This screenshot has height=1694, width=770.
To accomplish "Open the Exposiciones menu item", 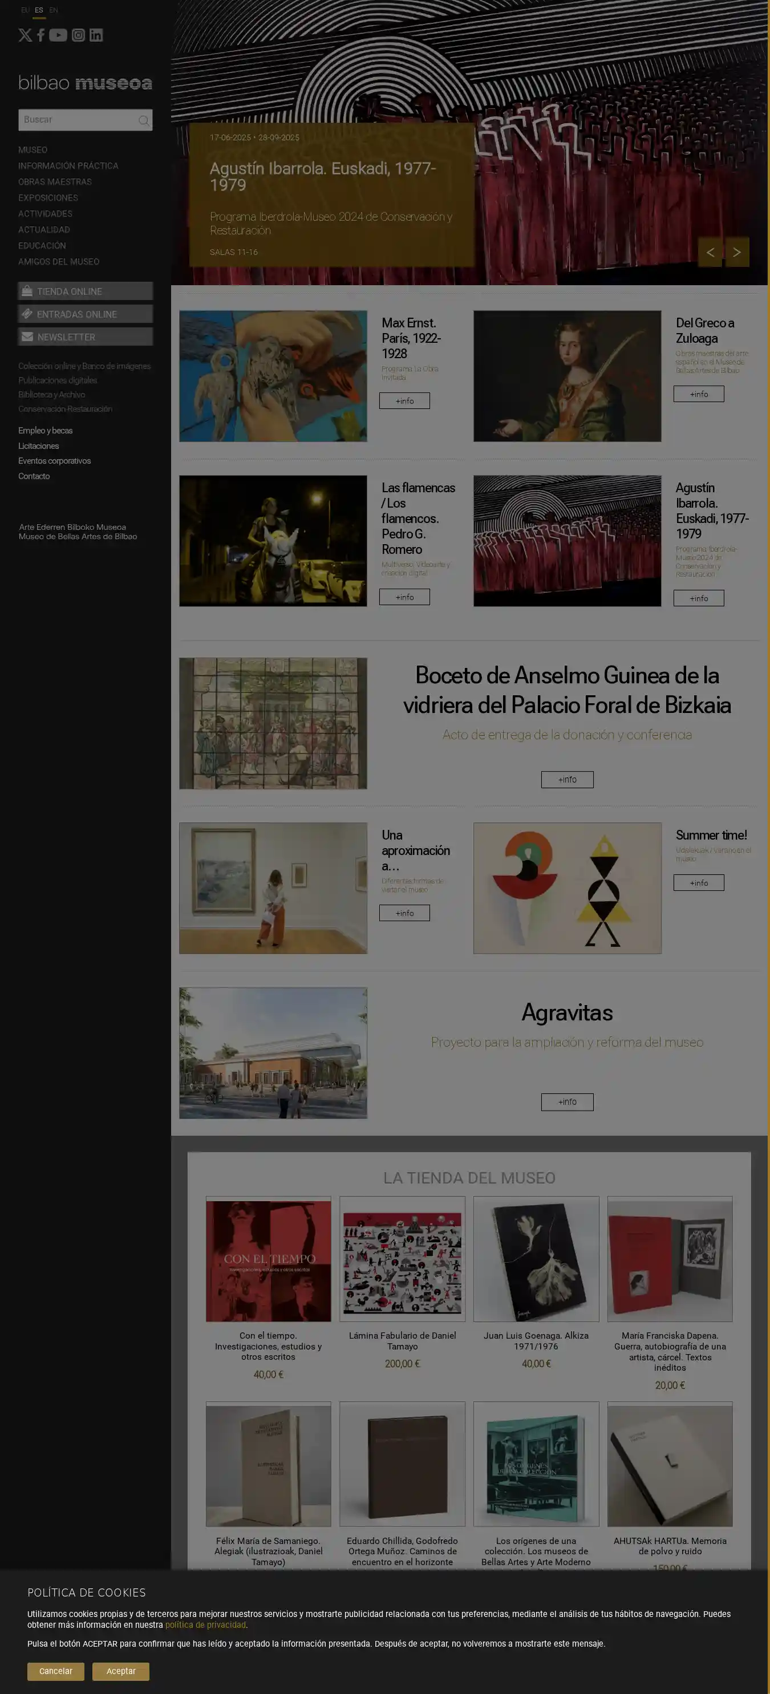I will pos(48,198).
